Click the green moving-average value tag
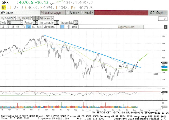 164,70
